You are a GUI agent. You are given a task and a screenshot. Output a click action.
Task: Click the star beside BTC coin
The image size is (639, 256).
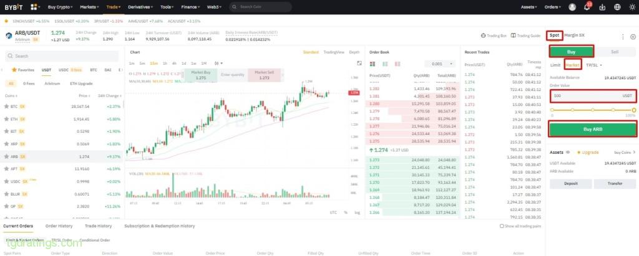coord(6,107)
